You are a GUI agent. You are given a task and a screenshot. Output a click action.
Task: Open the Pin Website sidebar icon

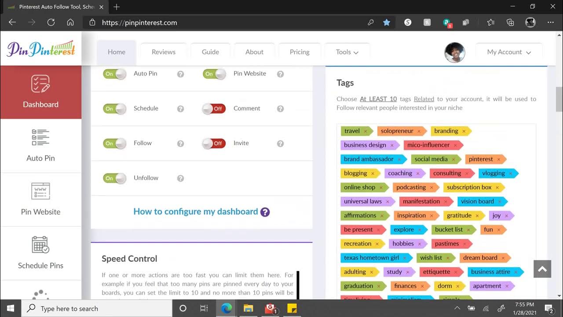point(40,192)
